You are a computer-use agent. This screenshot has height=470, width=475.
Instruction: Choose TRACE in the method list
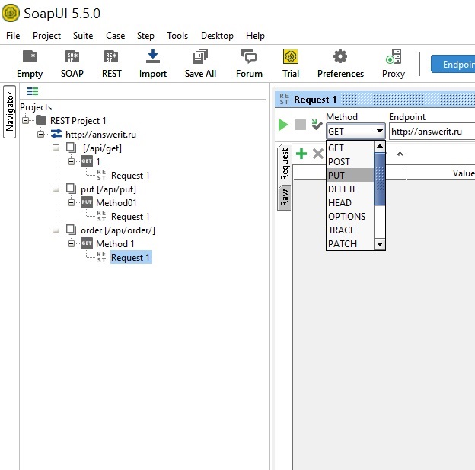click(350, 230)
